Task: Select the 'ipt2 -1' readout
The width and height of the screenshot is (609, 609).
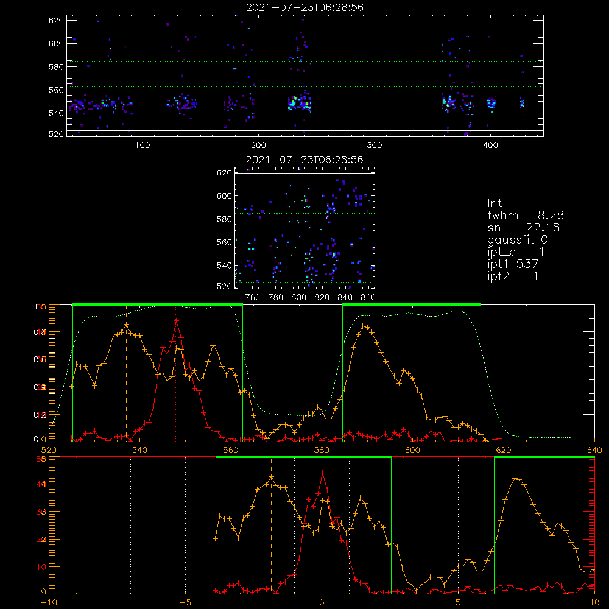Action: tap(513, 276)
